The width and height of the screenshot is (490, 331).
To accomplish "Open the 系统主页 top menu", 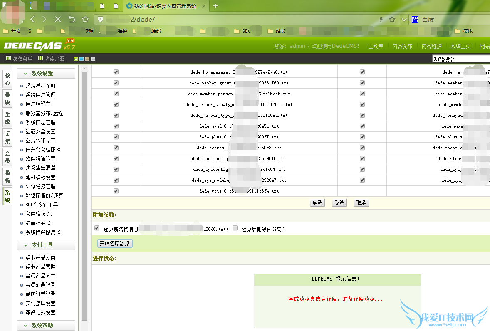I will [x=460, y=46].
